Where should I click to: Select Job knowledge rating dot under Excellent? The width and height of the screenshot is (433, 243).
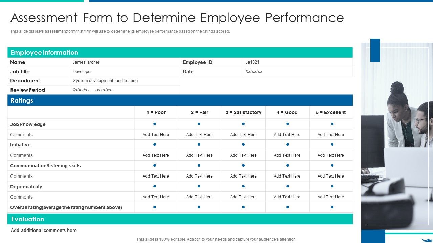point(332,124)
